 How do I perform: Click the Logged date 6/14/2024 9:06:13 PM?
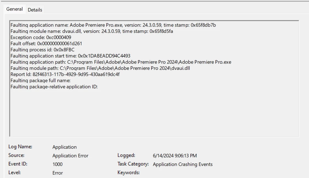(x=175, y=156)
